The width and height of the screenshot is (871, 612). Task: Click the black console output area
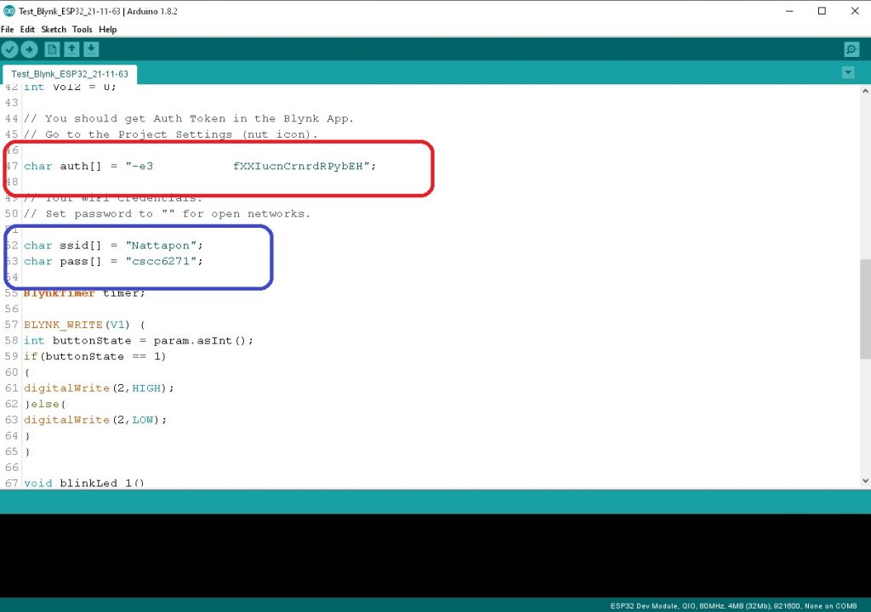click(x=435, y=555)
